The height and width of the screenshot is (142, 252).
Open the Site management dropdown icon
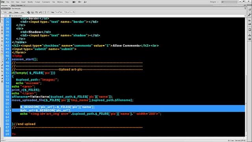coord(85,2)
